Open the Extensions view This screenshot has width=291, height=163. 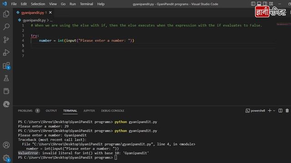[x=6, y=66]
